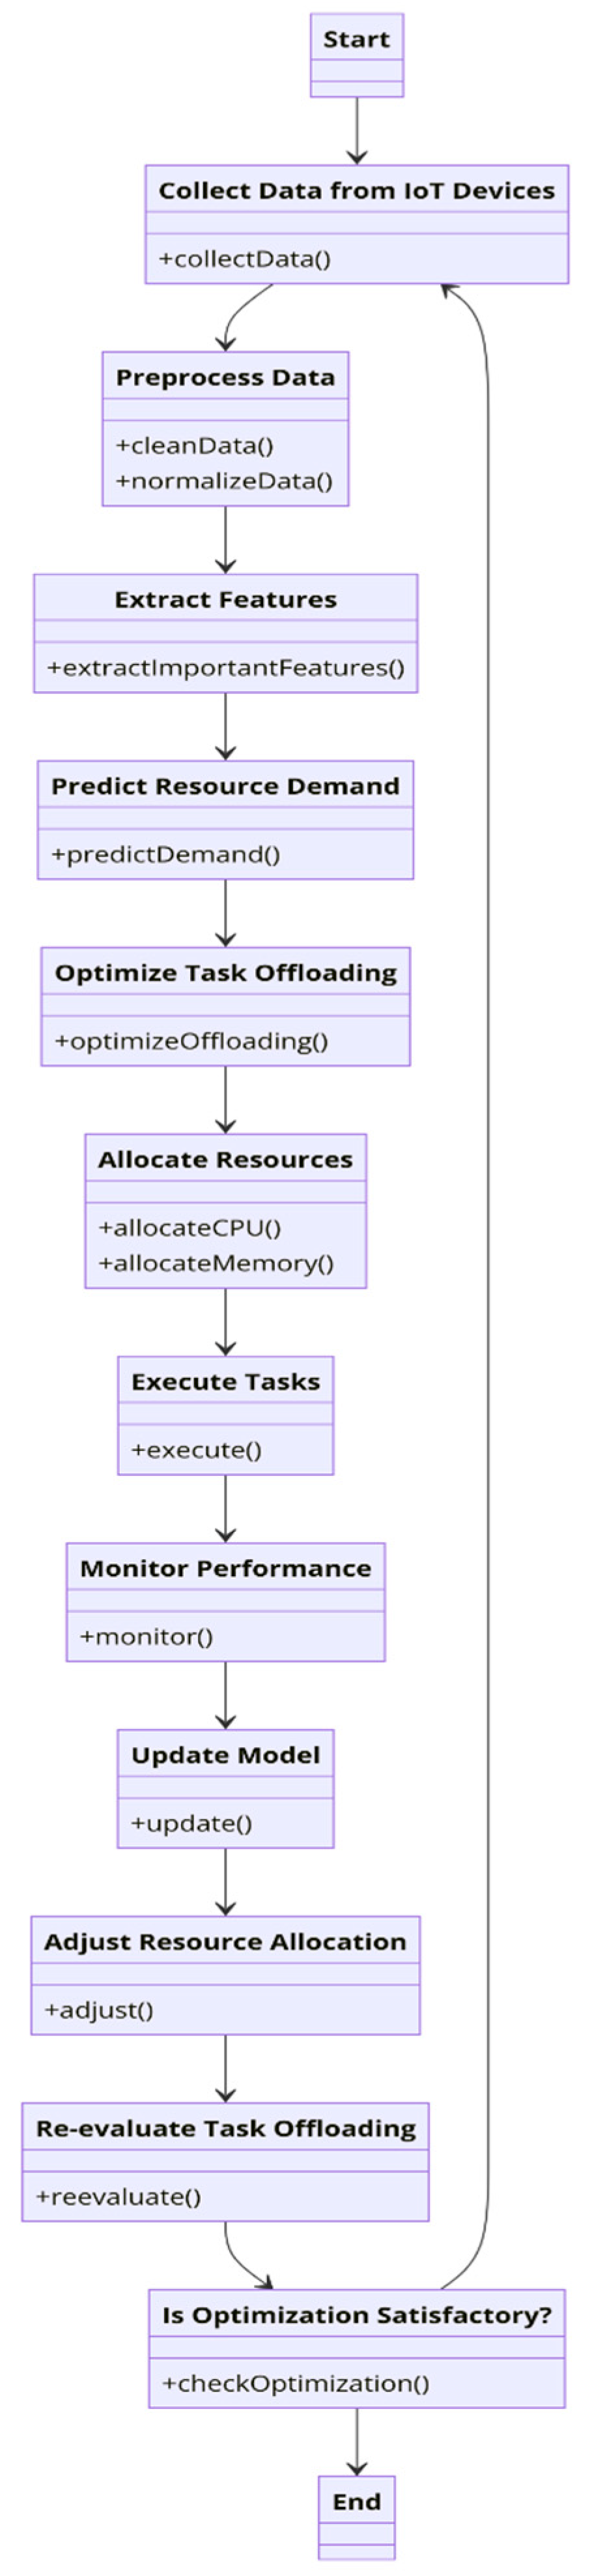Select the Optimize Task Offloading header
This screenshot has height=2576, width=590.
pos(225,973)
